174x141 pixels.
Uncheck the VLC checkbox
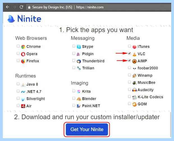[129, 53]
